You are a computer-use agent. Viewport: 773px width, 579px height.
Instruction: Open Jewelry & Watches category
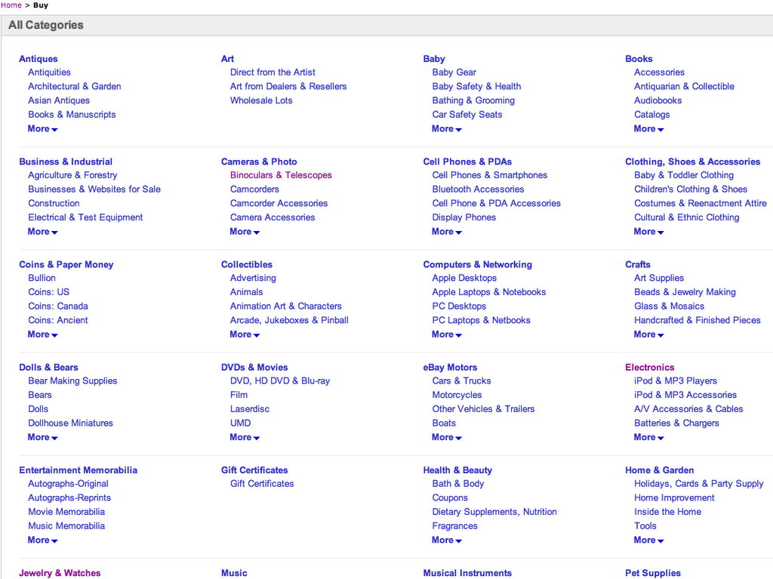pos(60,573)
